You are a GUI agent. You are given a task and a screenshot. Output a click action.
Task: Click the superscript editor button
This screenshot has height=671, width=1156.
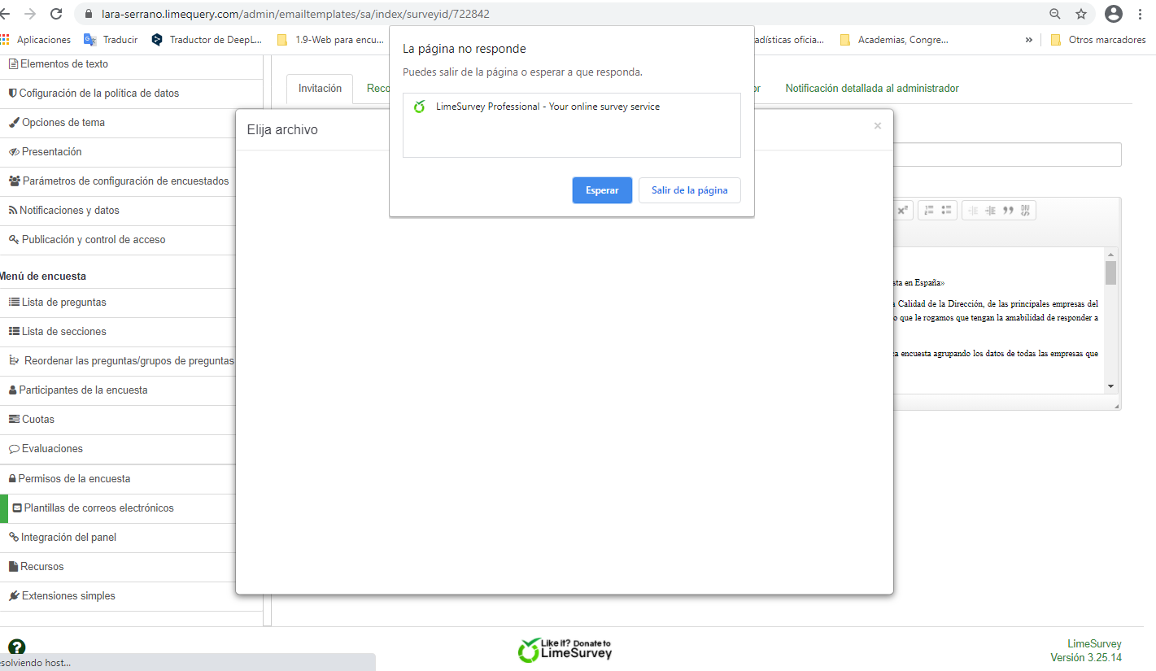pyautogui.click(x=902, y=211)
